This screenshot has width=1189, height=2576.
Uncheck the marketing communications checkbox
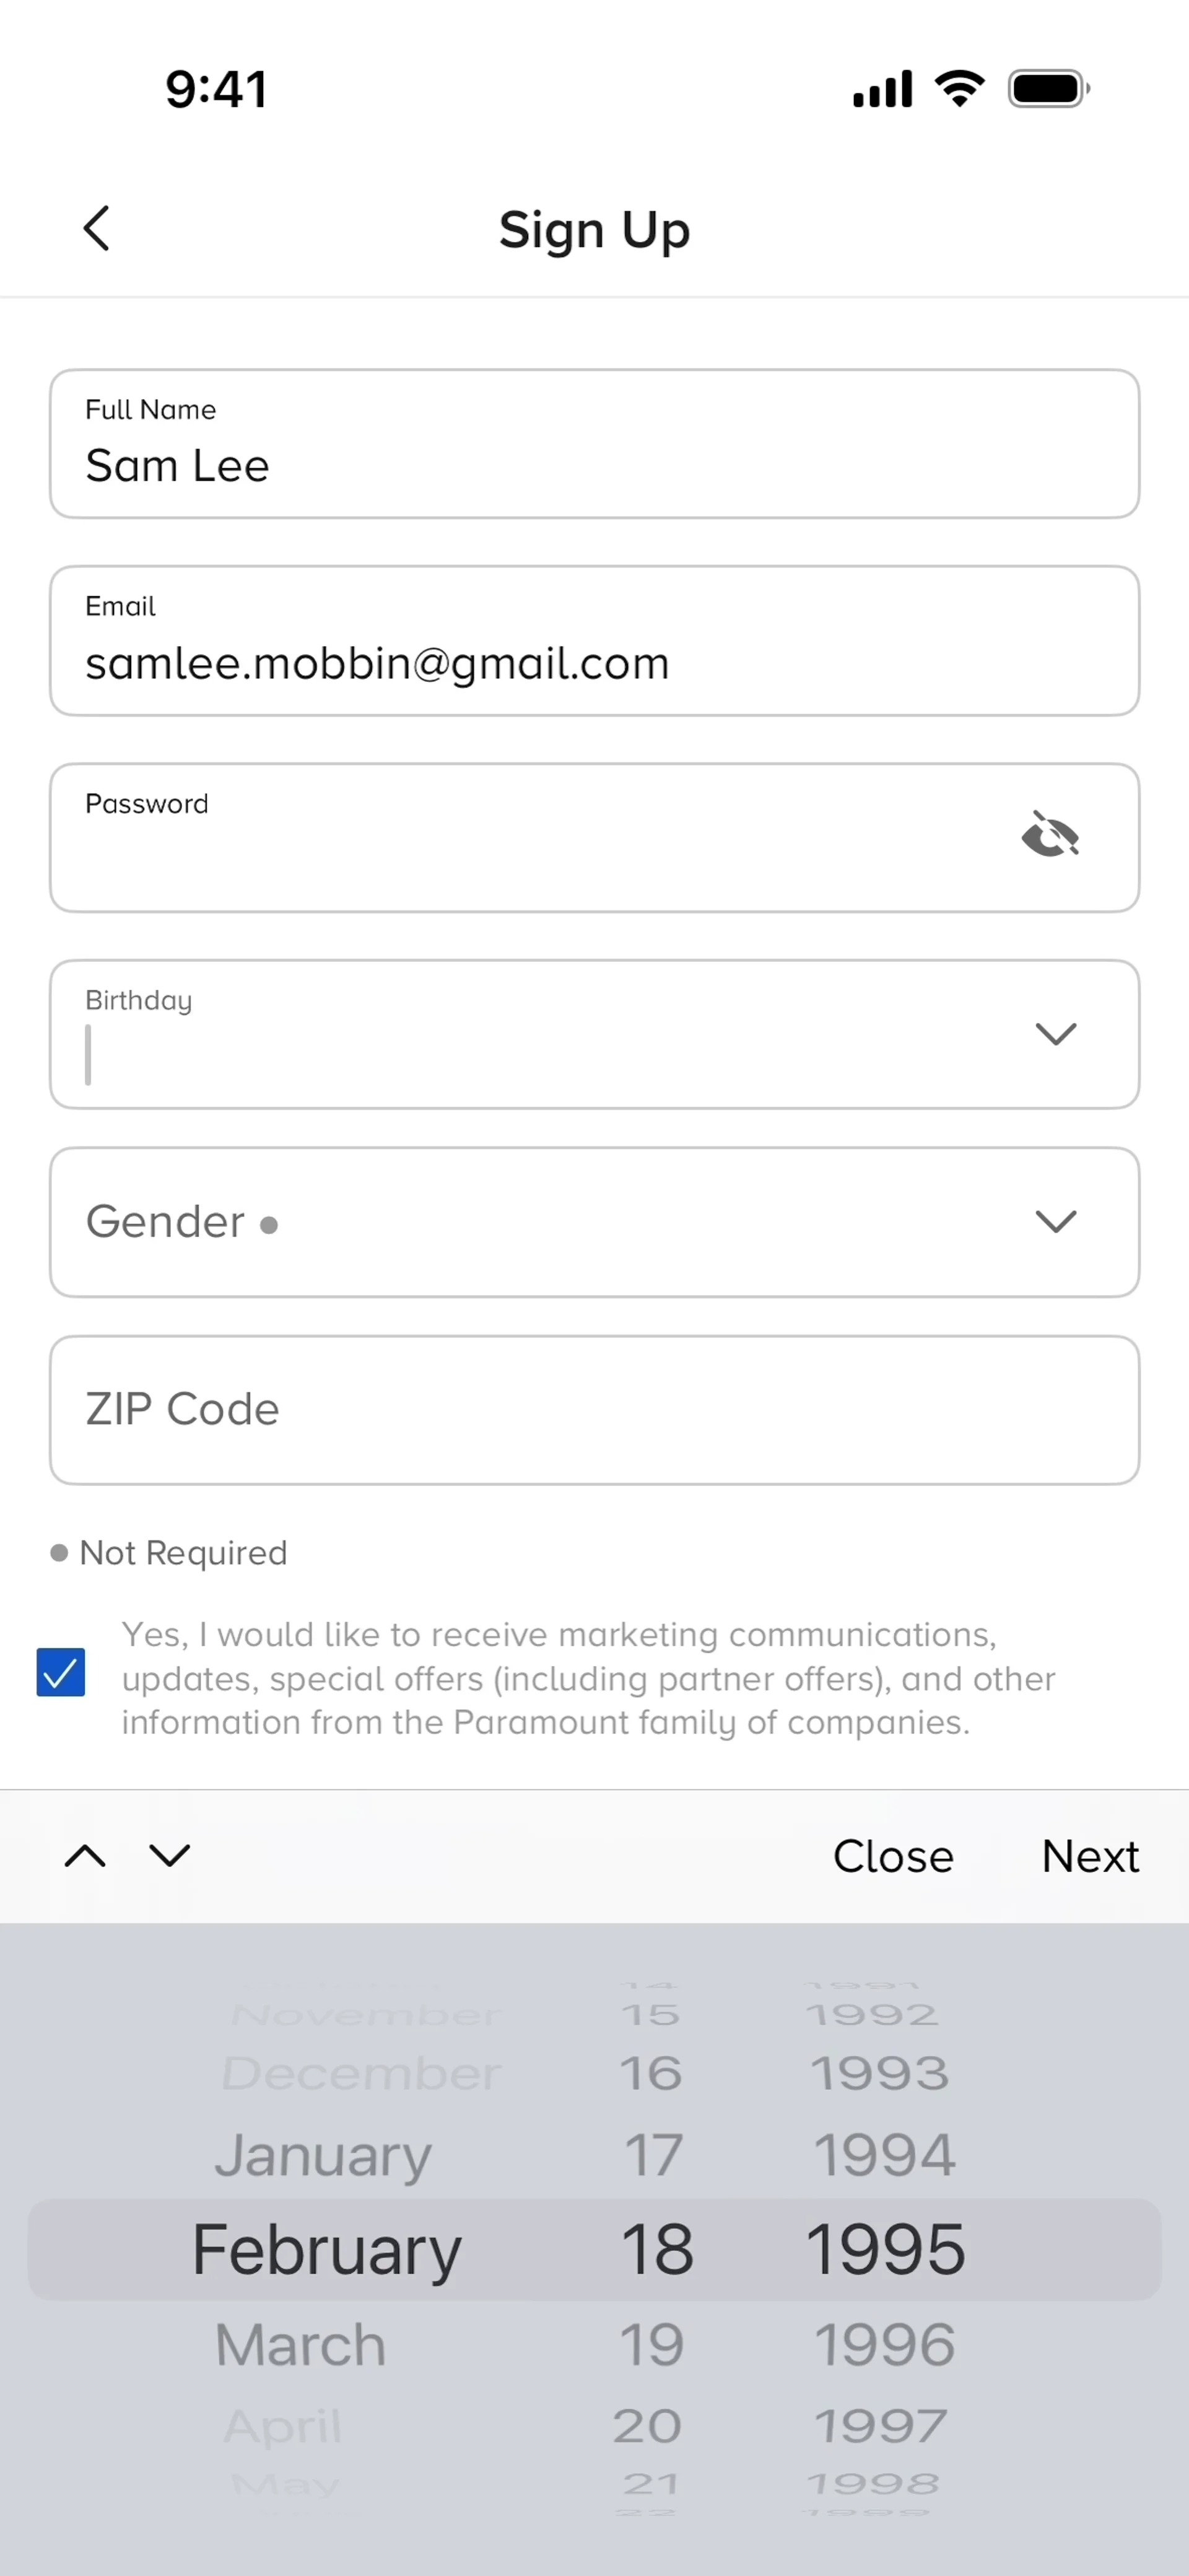[x=61, y=1672]
